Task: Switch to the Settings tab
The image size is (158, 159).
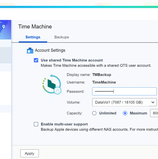Action: tap(33, 37)
